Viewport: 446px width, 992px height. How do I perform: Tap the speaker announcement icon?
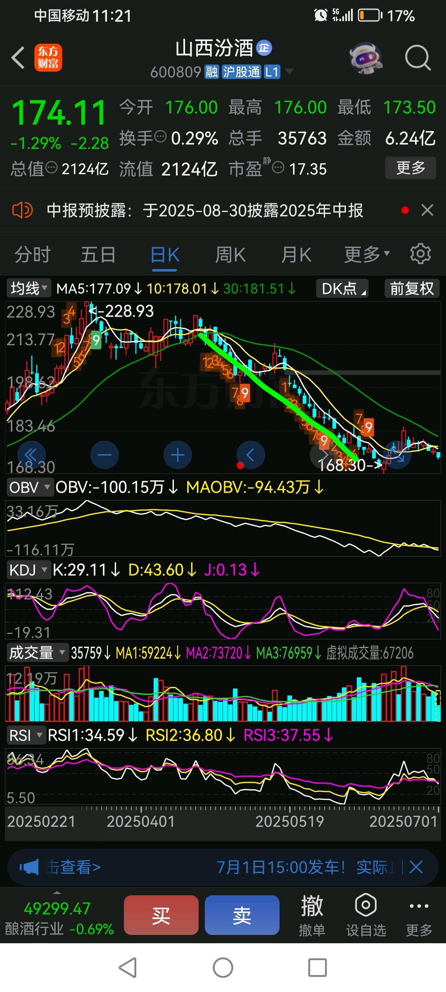(x=22, y=210)
